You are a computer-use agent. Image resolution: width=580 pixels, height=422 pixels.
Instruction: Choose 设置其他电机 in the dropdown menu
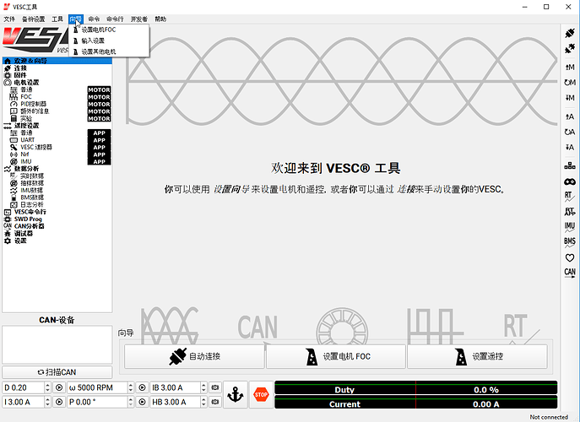99,51
